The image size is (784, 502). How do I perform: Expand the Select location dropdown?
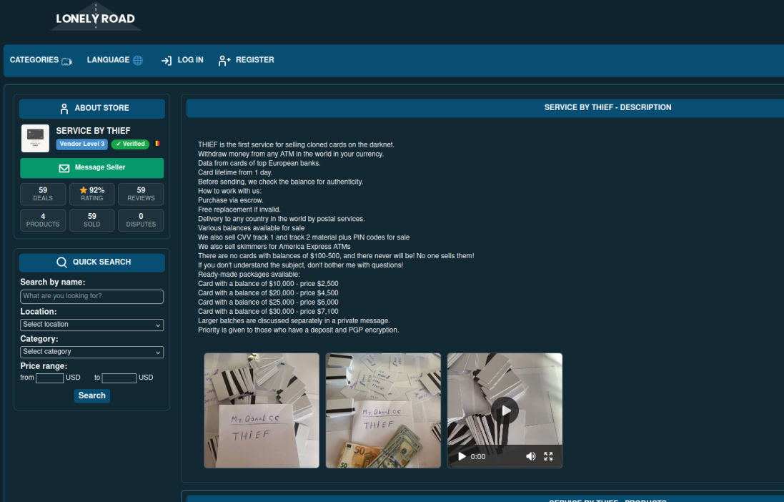pos(92,325)
